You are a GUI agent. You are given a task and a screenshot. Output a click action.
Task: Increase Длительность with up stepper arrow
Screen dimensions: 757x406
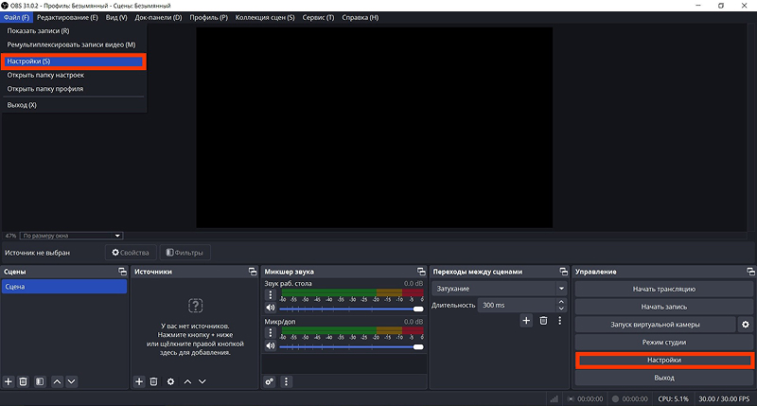pyautogui.click(x=561, y=302)
